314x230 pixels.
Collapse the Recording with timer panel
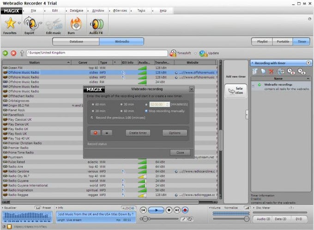(x=308, y=63)
